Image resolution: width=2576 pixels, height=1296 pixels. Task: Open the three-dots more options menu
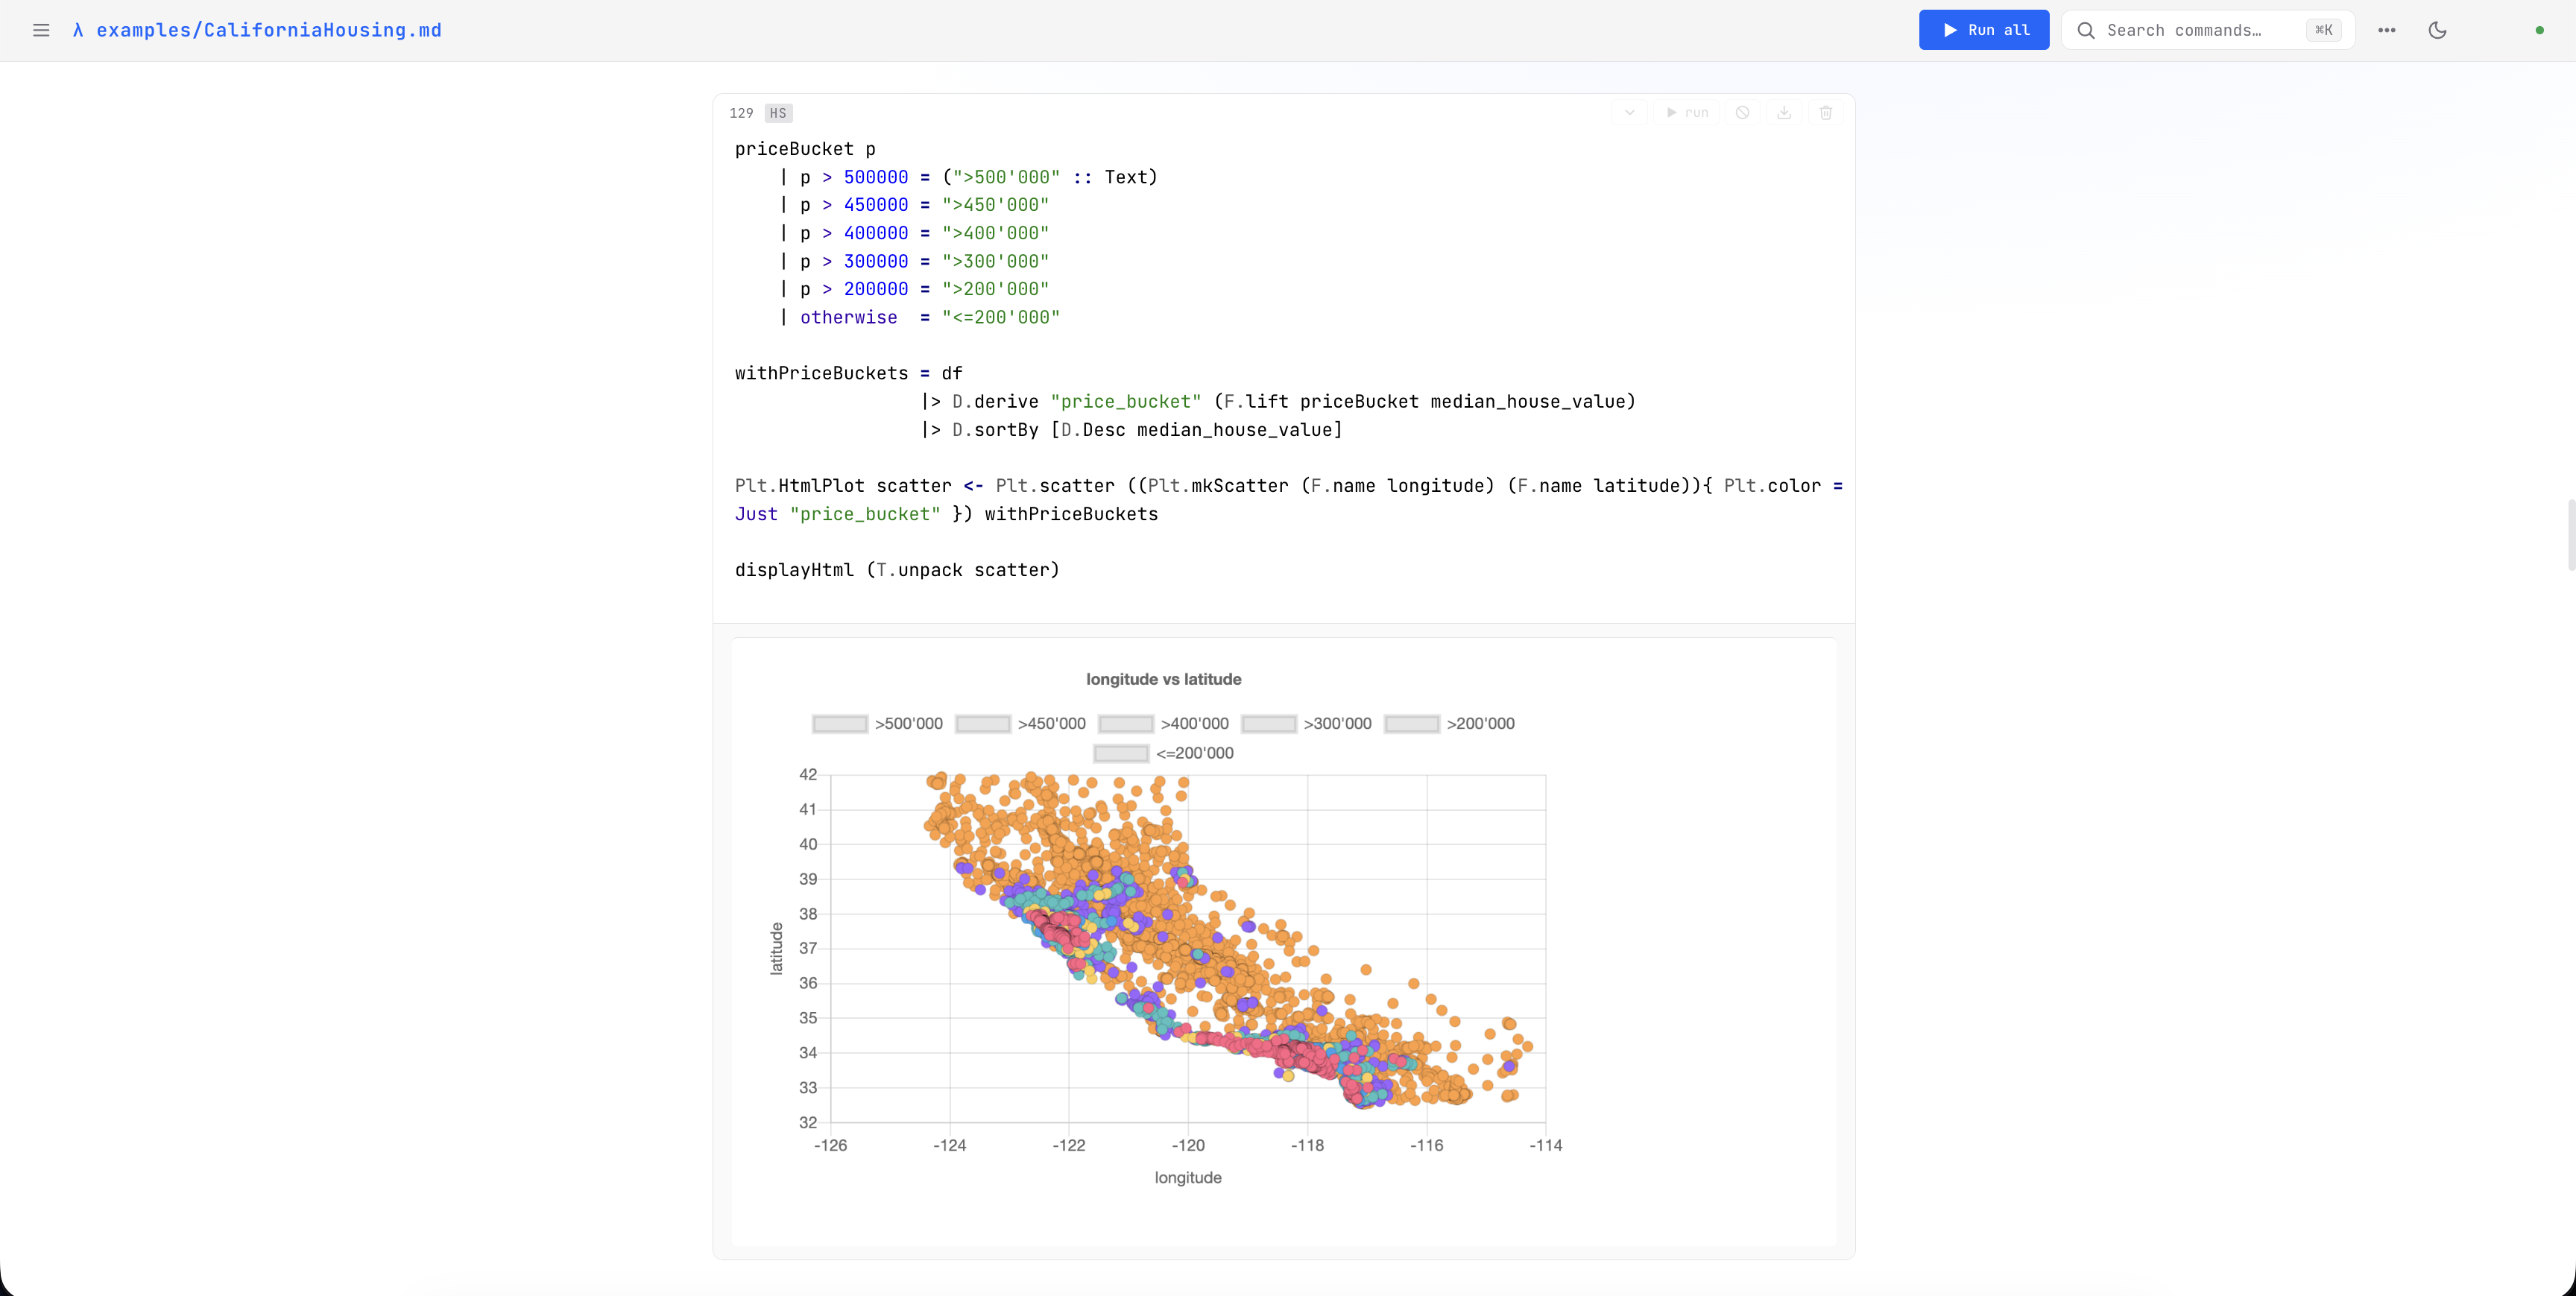coord(2386,30)
